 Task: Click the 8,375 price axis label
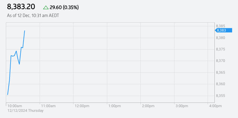tap(221, 49)
